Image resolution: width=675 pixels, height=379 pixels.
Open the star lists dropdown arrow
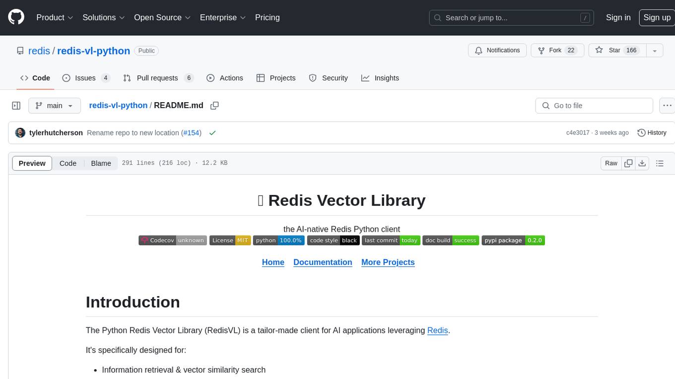[x=655, y=51]
